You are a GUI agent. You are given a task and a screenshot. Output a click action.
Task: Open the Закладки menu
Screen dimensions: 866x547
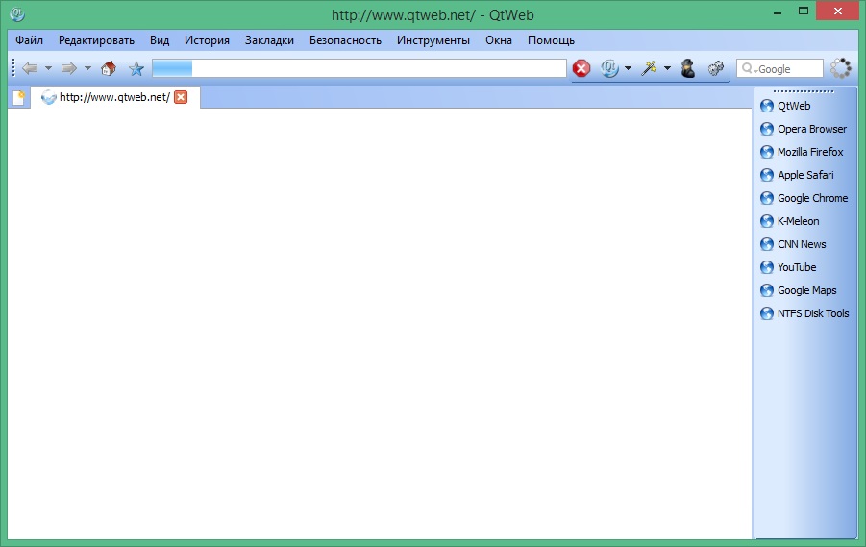click(x=269, y=40)
